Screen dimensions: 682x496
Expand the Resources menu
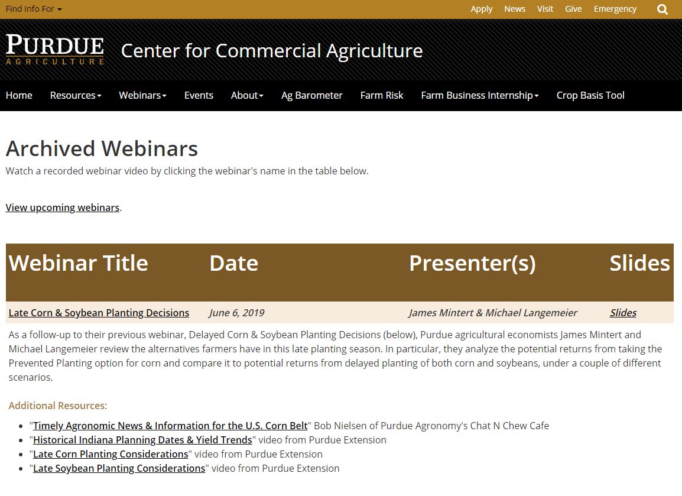coord(76,95)
